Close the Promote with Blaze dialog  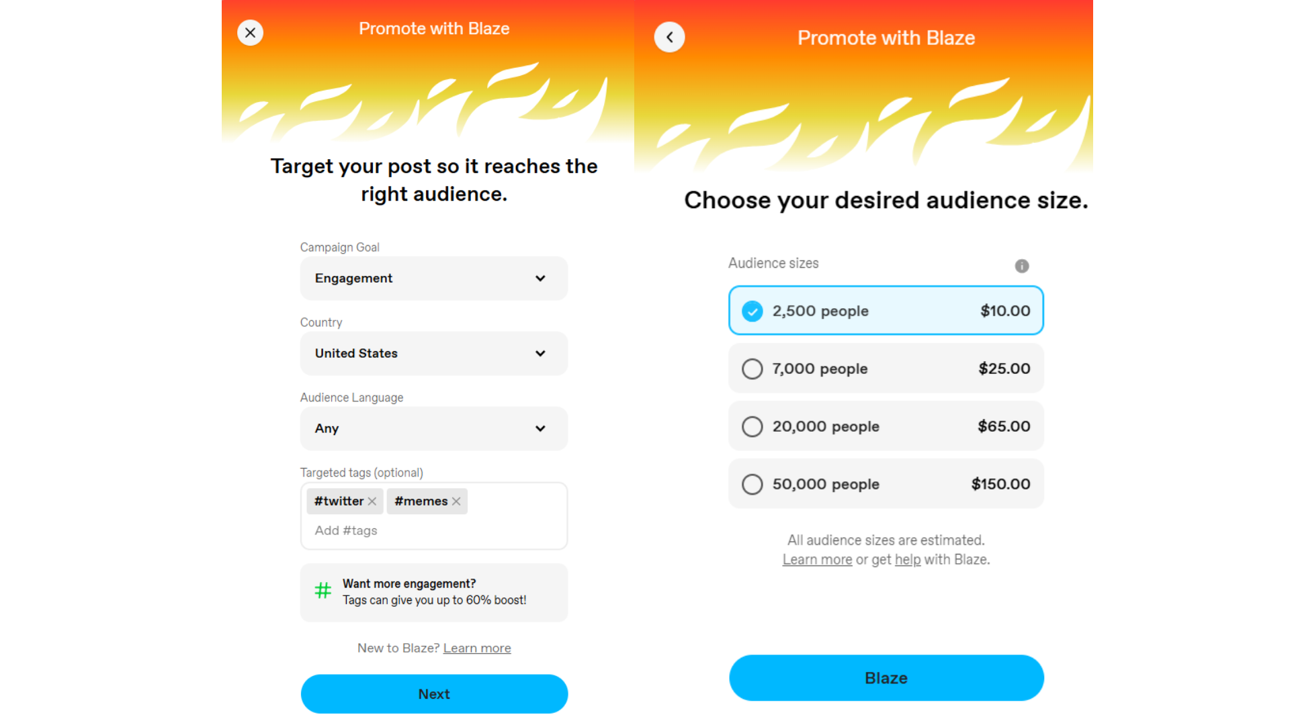(x=249, y=32)
